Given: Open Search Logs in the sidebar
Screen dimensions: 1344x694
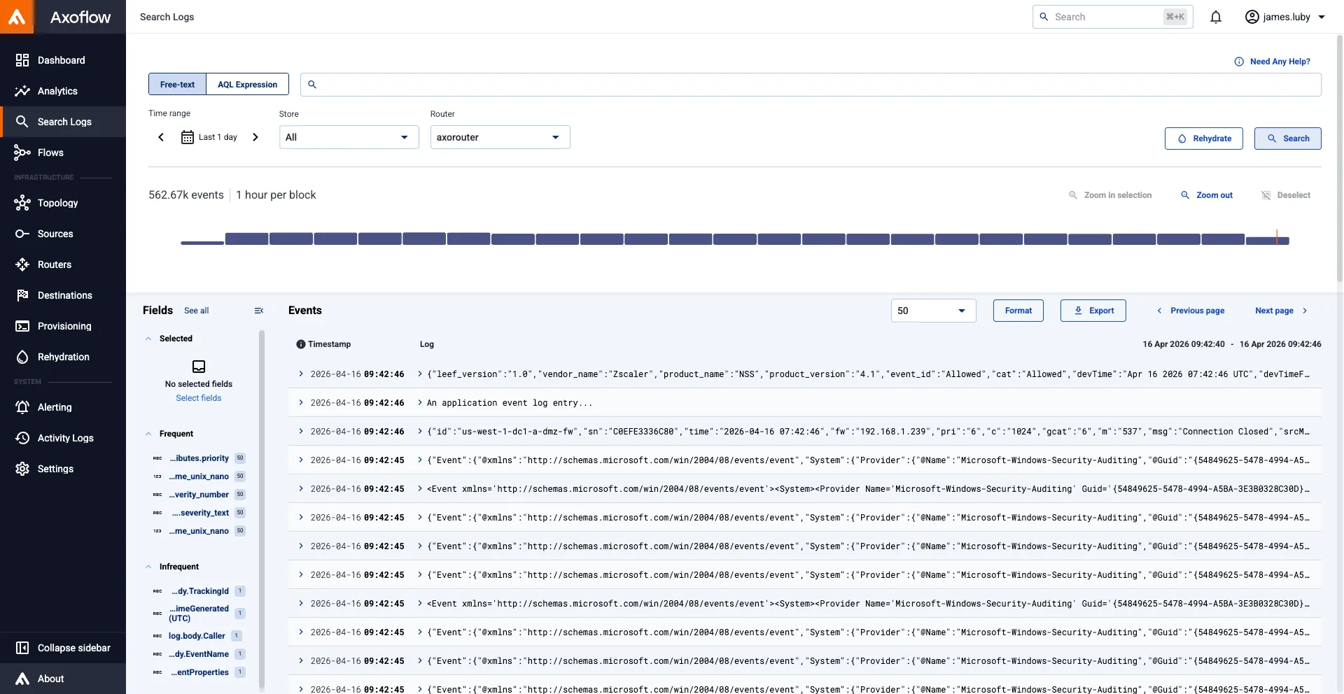Looking at the screenshot, I should click(x=63, y=122).
